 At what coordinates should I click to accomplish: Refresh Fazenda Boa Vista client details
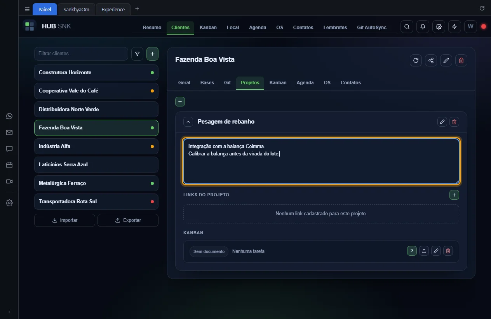pos(416,60)
